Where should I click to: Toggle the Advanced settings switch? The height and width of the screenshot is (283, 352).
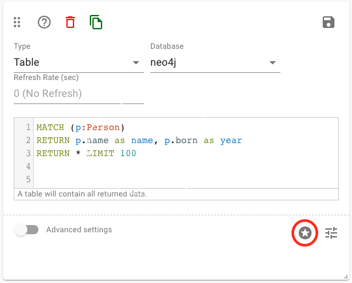tap(26, 230)
